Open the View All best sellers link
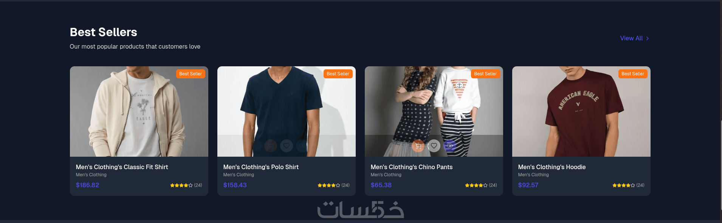The image size is (722, 223). (635, 38)
